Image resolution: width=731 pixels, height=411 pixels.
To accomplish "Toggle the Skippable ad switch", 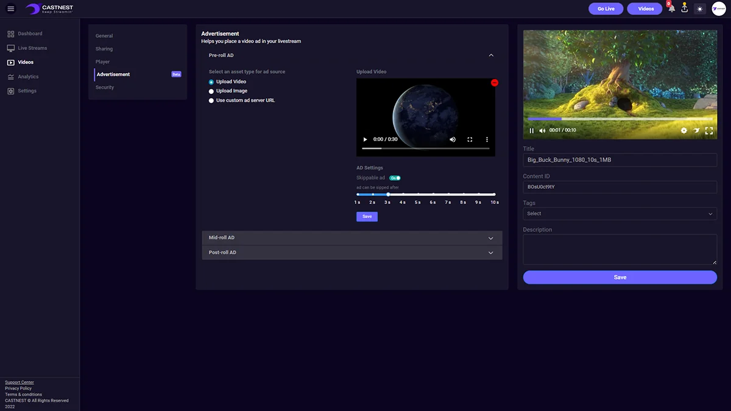I will [x=395, y=178].
